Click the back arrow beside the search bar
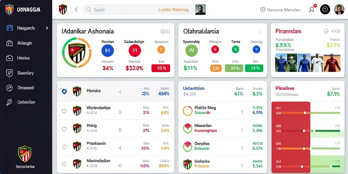The image size is (348, 174). pos(76,10)
